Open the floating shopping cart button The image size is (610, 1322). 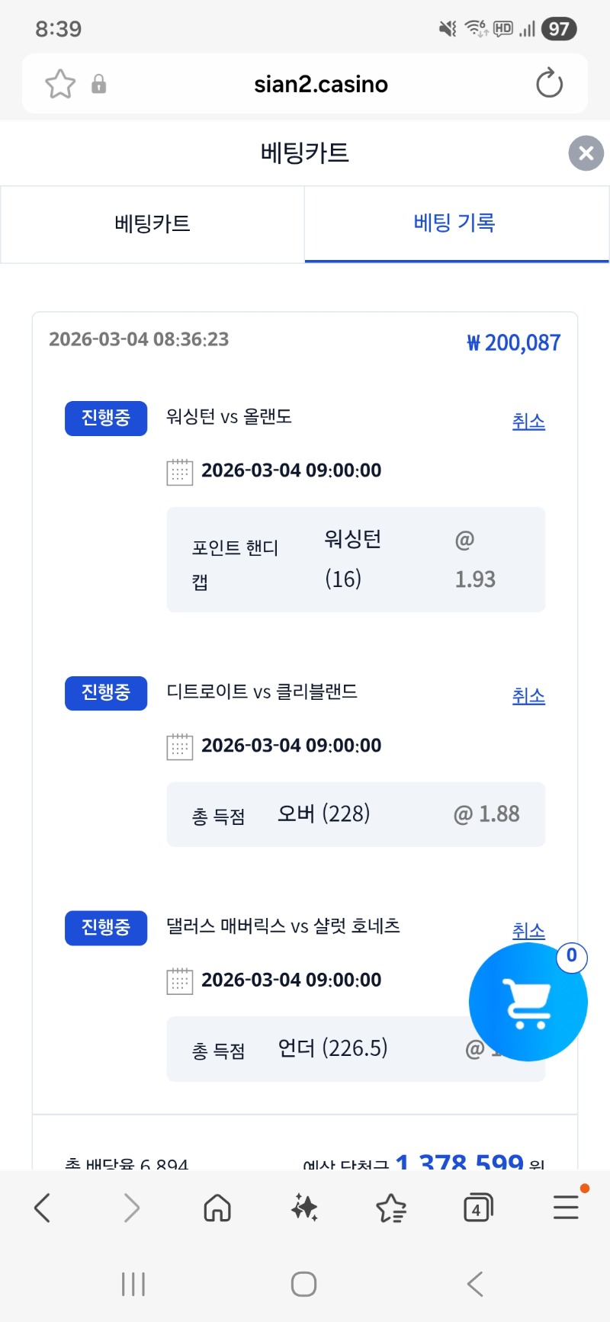point(528,1002)
